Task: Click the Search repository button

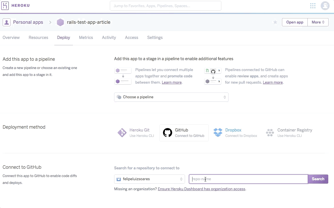Action: pyautogui.click(x=318, y=179)
